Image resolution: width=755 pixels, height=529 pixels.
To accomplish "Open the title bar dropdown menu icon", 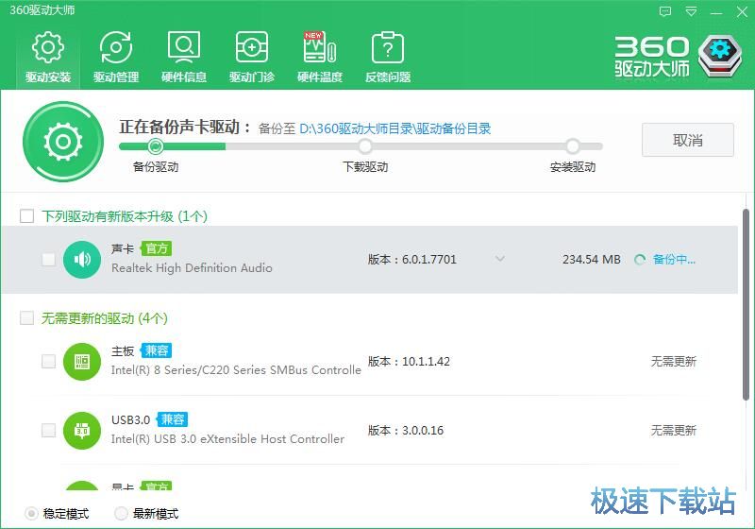I will click(x=691, y=11).
